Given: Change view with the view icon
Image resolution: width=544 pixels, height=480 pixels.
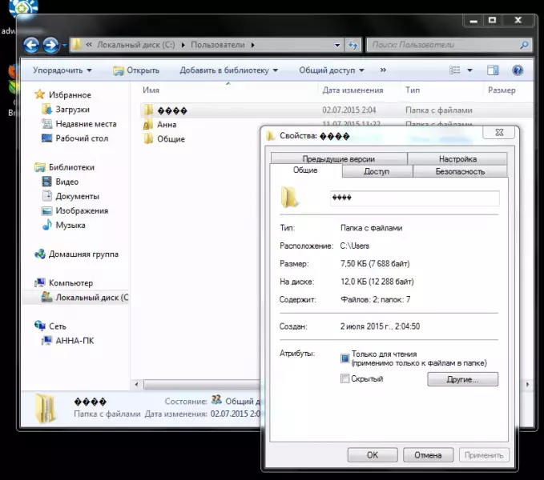Looking at the screenshot, I should pyautogui.click(x=454, y=70).
